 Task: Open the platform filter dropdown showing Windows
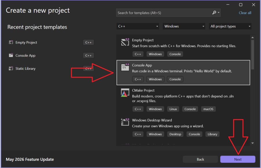(x=184, y=26)
